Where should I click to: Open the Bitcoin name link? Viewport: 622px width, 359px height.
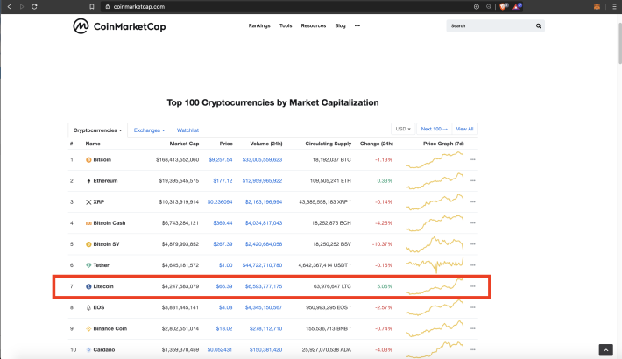click(102, 160)
